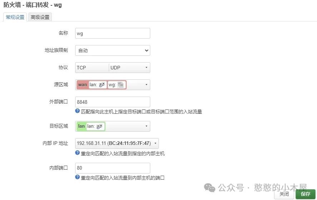The width and height of the screenshot is (317, 200).
Task: Click the help icon under 内部端口 field
Action: (x=77, y=177)
